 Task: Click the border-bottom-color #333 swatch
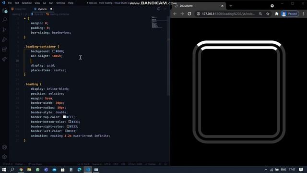tap(70, 122)
